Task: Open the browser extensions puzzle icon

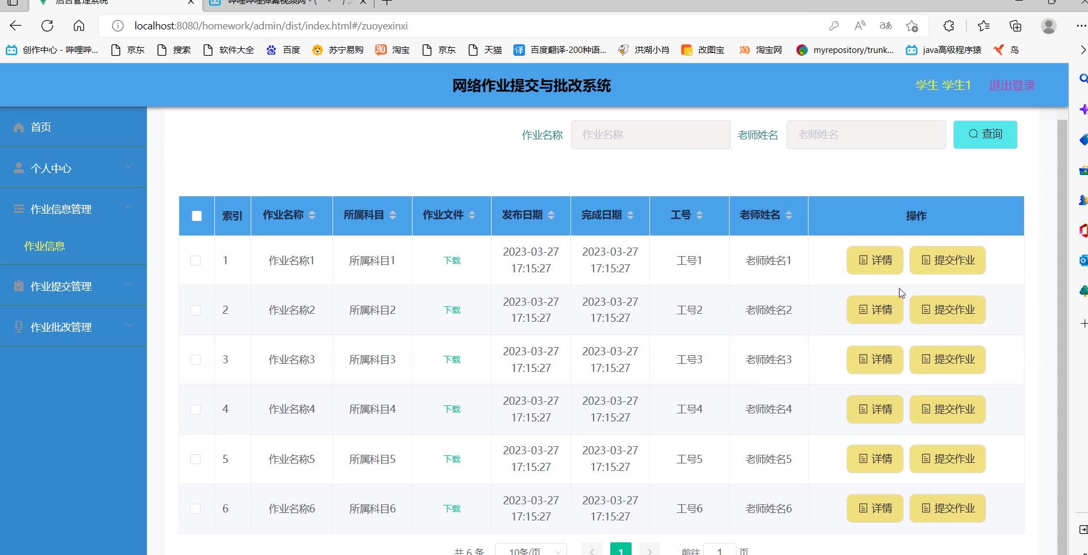Action: pos(949,26)
